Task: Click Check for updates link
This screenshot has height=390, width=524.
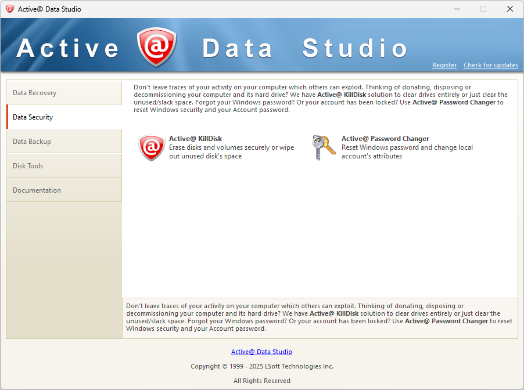Action: click(490, 65)
